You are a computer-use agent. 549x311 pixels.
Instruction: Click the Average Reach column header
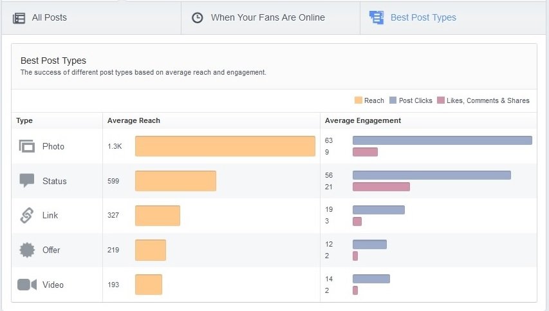pyautogui.click(x=134, y=120)
